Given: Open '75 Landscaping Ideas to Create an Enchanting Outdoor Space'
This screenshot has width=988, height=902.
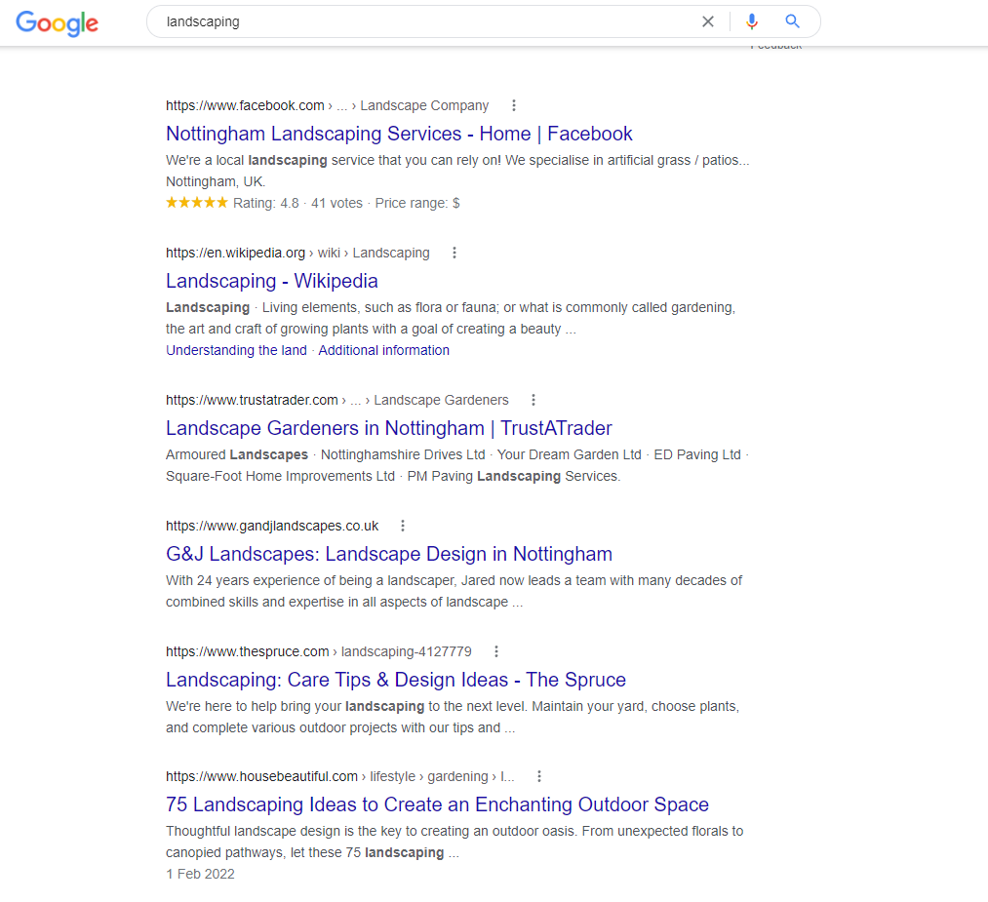Looking at the screenshot, I should coord(437,804).
